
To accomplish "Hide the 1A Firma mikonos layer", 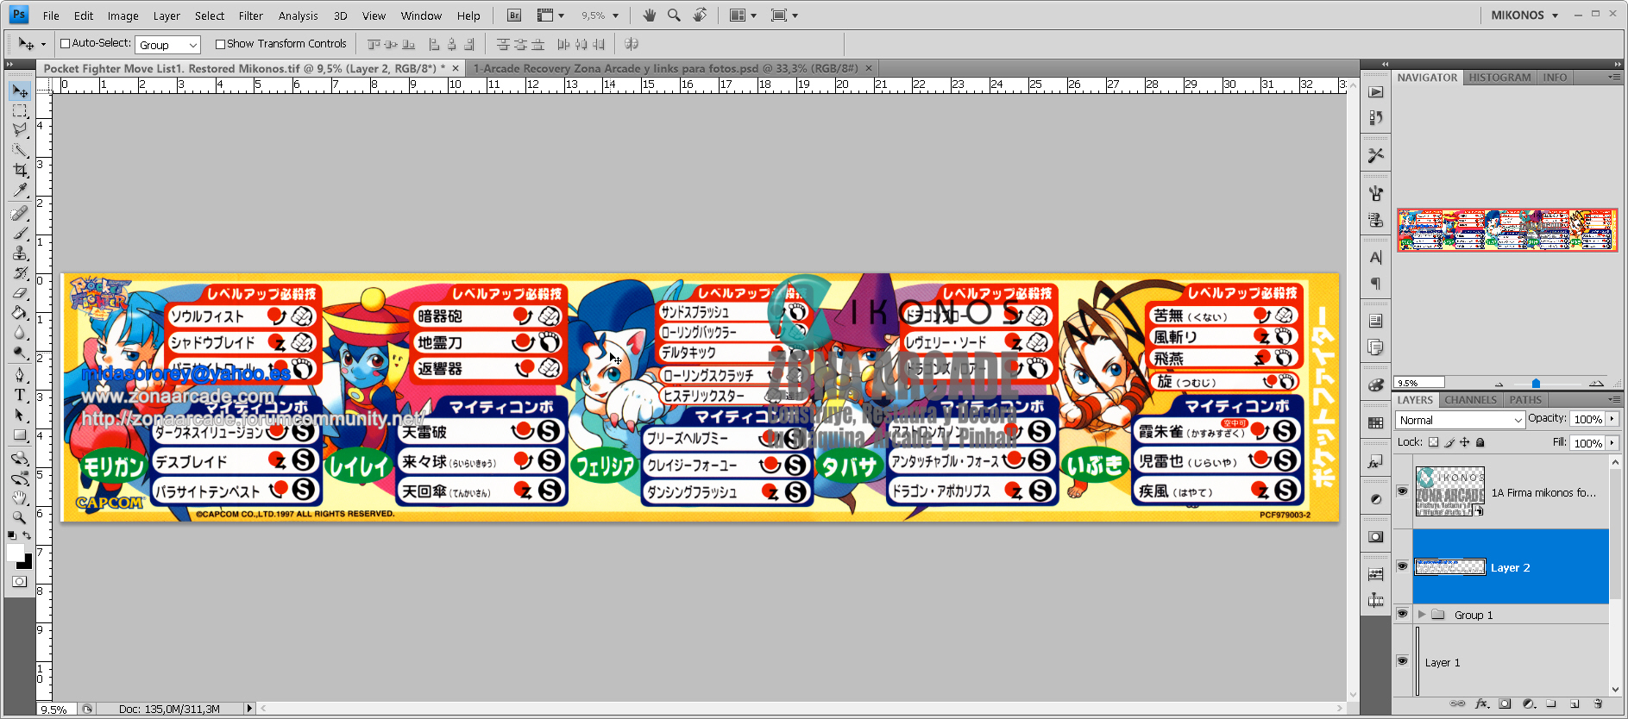I will tap(1402, 491).
